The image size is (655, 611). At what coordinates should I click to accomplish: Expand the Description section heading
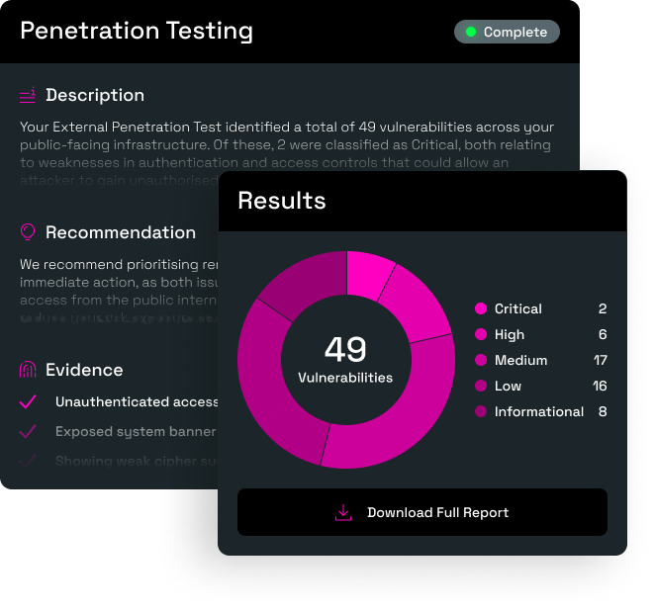[95, 95]
